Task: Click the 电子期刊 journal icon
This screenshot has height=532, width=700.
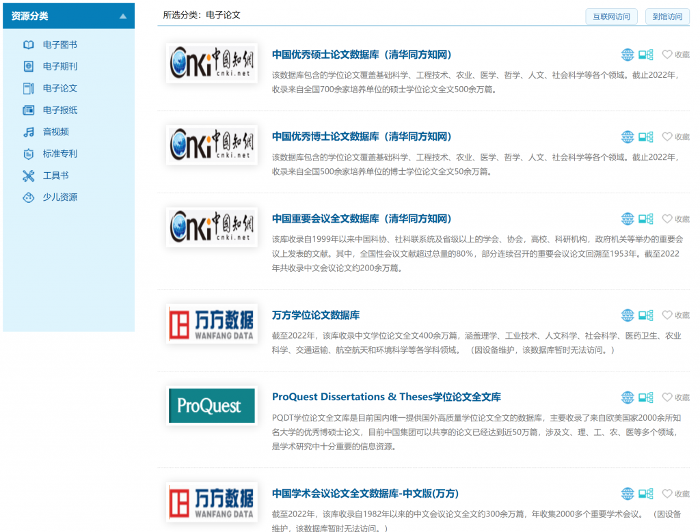Action: (29, 66)
